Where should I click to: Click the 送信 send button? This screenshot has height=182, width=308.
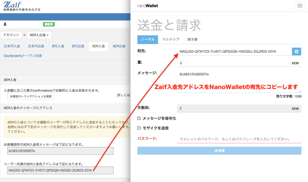(x=219, y=151)
